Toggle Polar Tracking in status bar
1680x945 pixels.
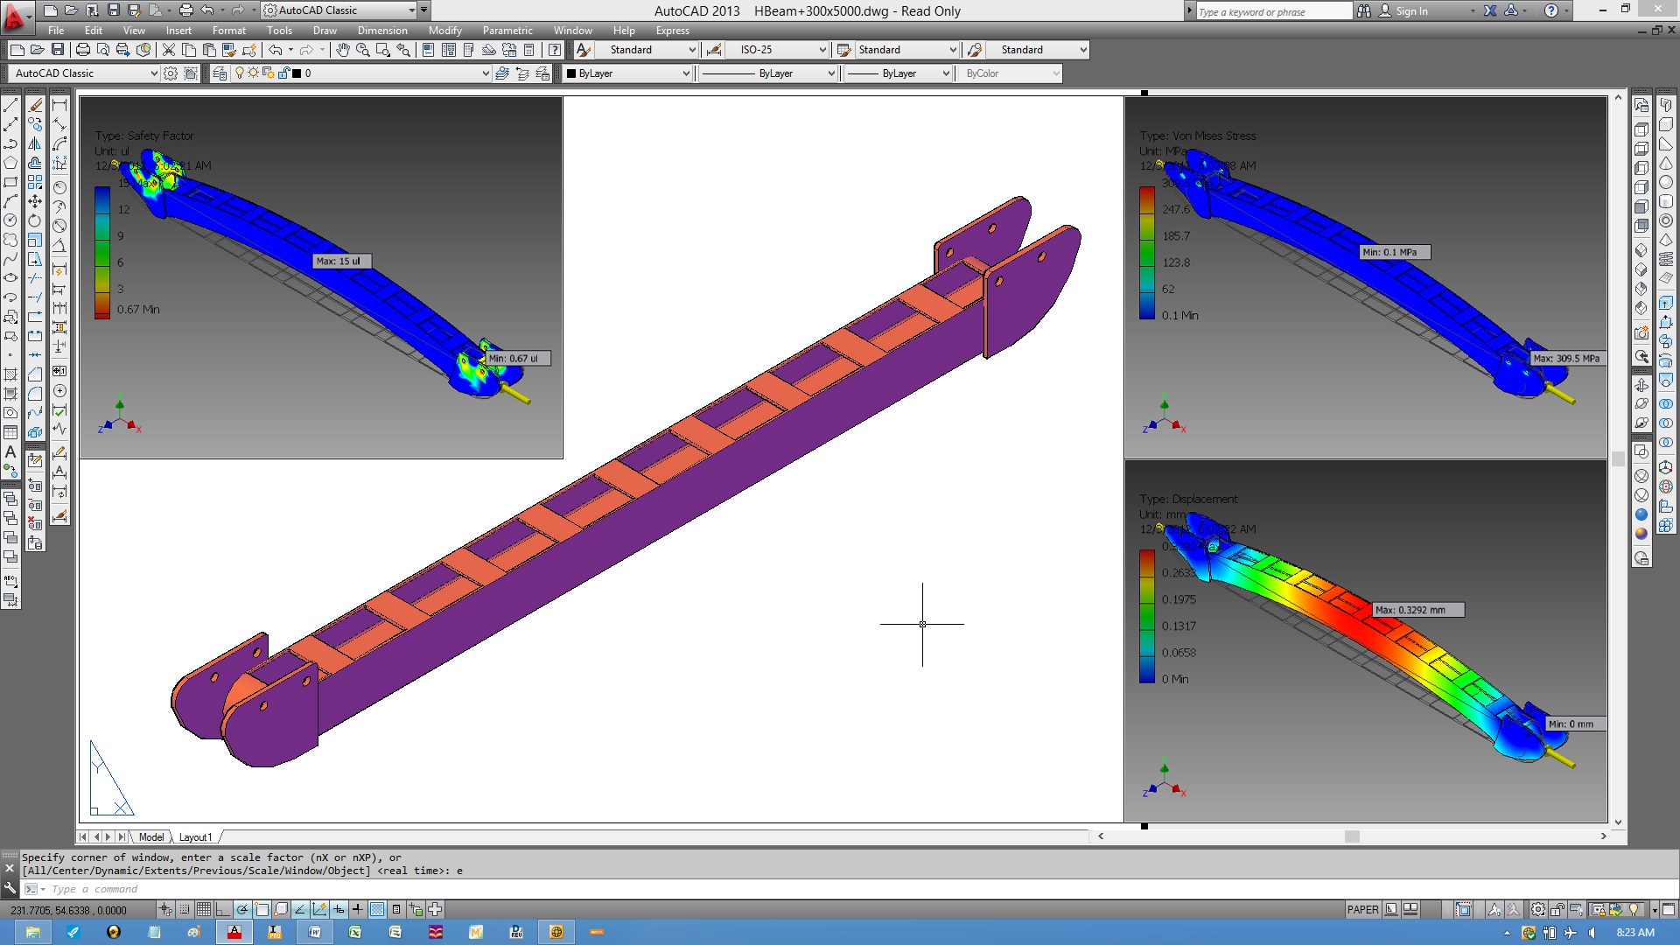coord(242,909)
